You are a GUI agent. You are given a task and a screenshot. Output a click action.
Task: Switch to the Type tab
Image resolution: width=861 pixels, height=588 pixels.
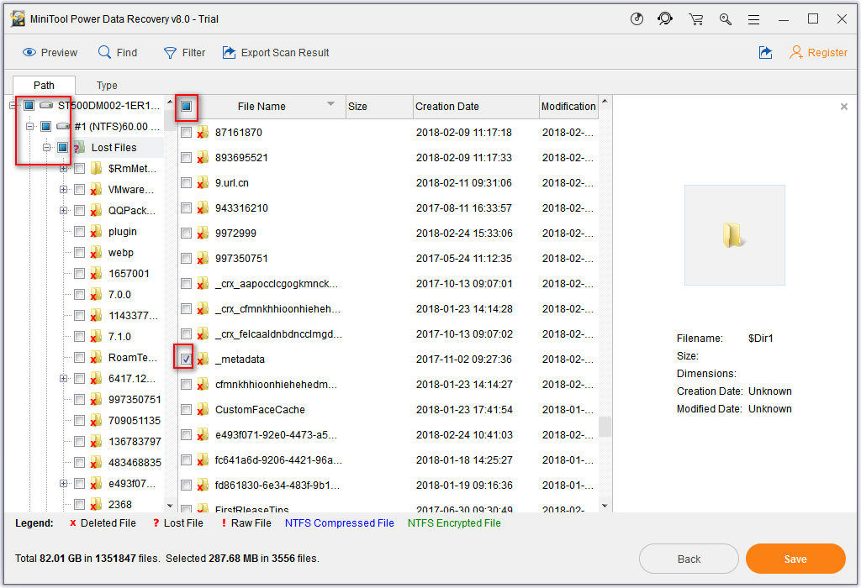107,85
